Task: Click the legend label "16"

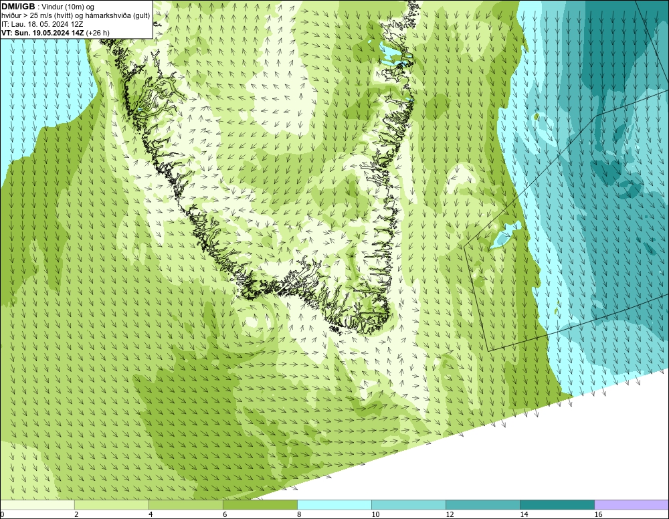Action: (x=598, y=515)
